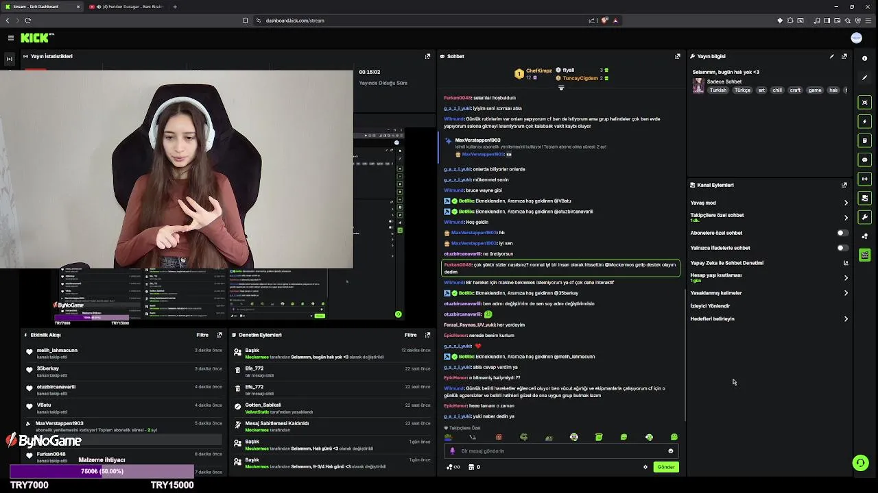
Task: Open the user avatar in top right
Action: pos(856,38)
